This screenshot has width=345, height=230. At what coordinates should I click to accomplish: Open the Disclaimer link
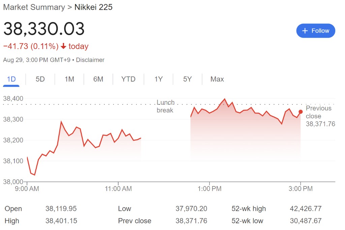click(x=90, y=60)
